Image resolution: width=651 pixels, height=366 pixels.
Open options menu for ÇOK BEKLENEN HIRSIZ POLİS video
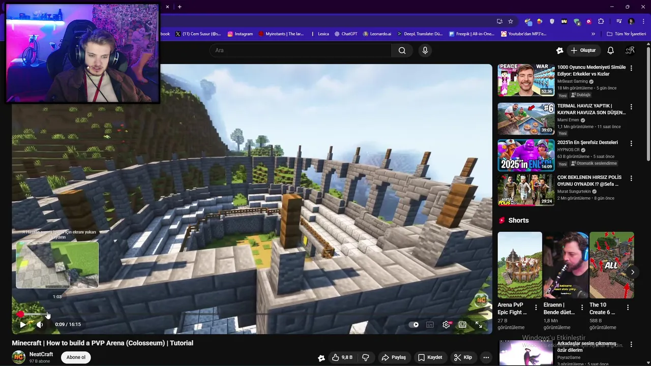point(631,178)
